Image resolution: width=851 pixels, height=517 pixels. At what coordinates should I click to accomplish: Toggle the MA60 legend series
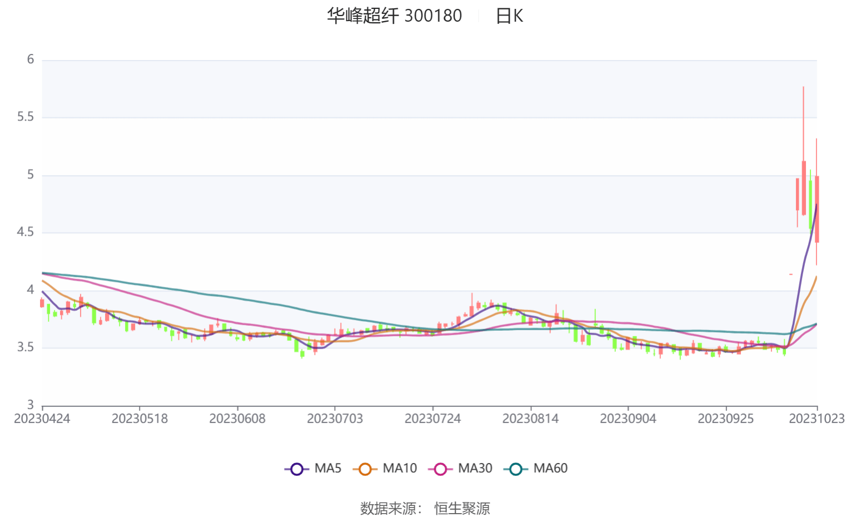click(x=535, y=469)
